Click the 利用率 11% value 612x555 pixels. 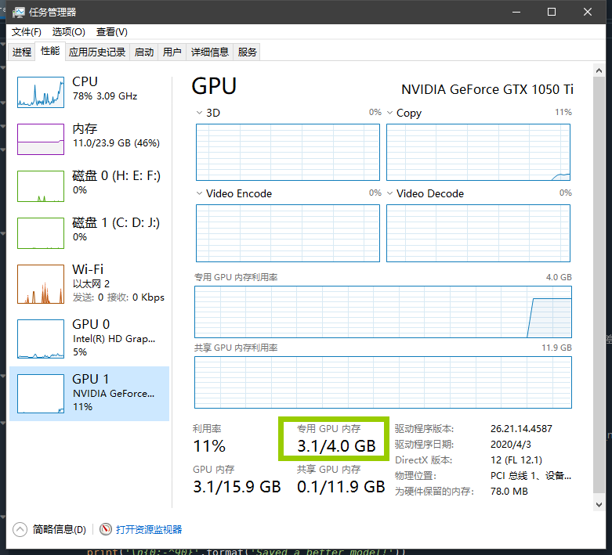coord(209,445)
